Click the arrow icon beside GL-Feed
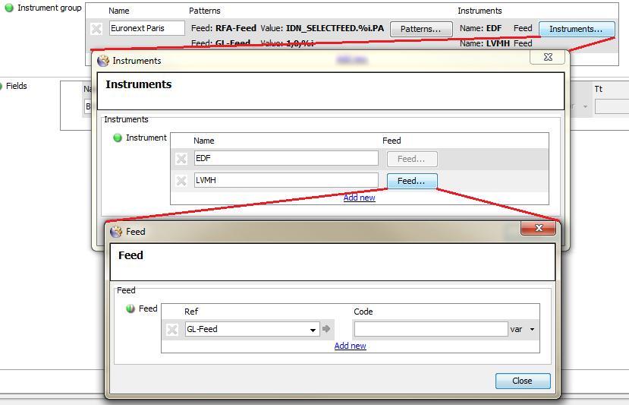The image size is (629, 405). click(326, 329)
